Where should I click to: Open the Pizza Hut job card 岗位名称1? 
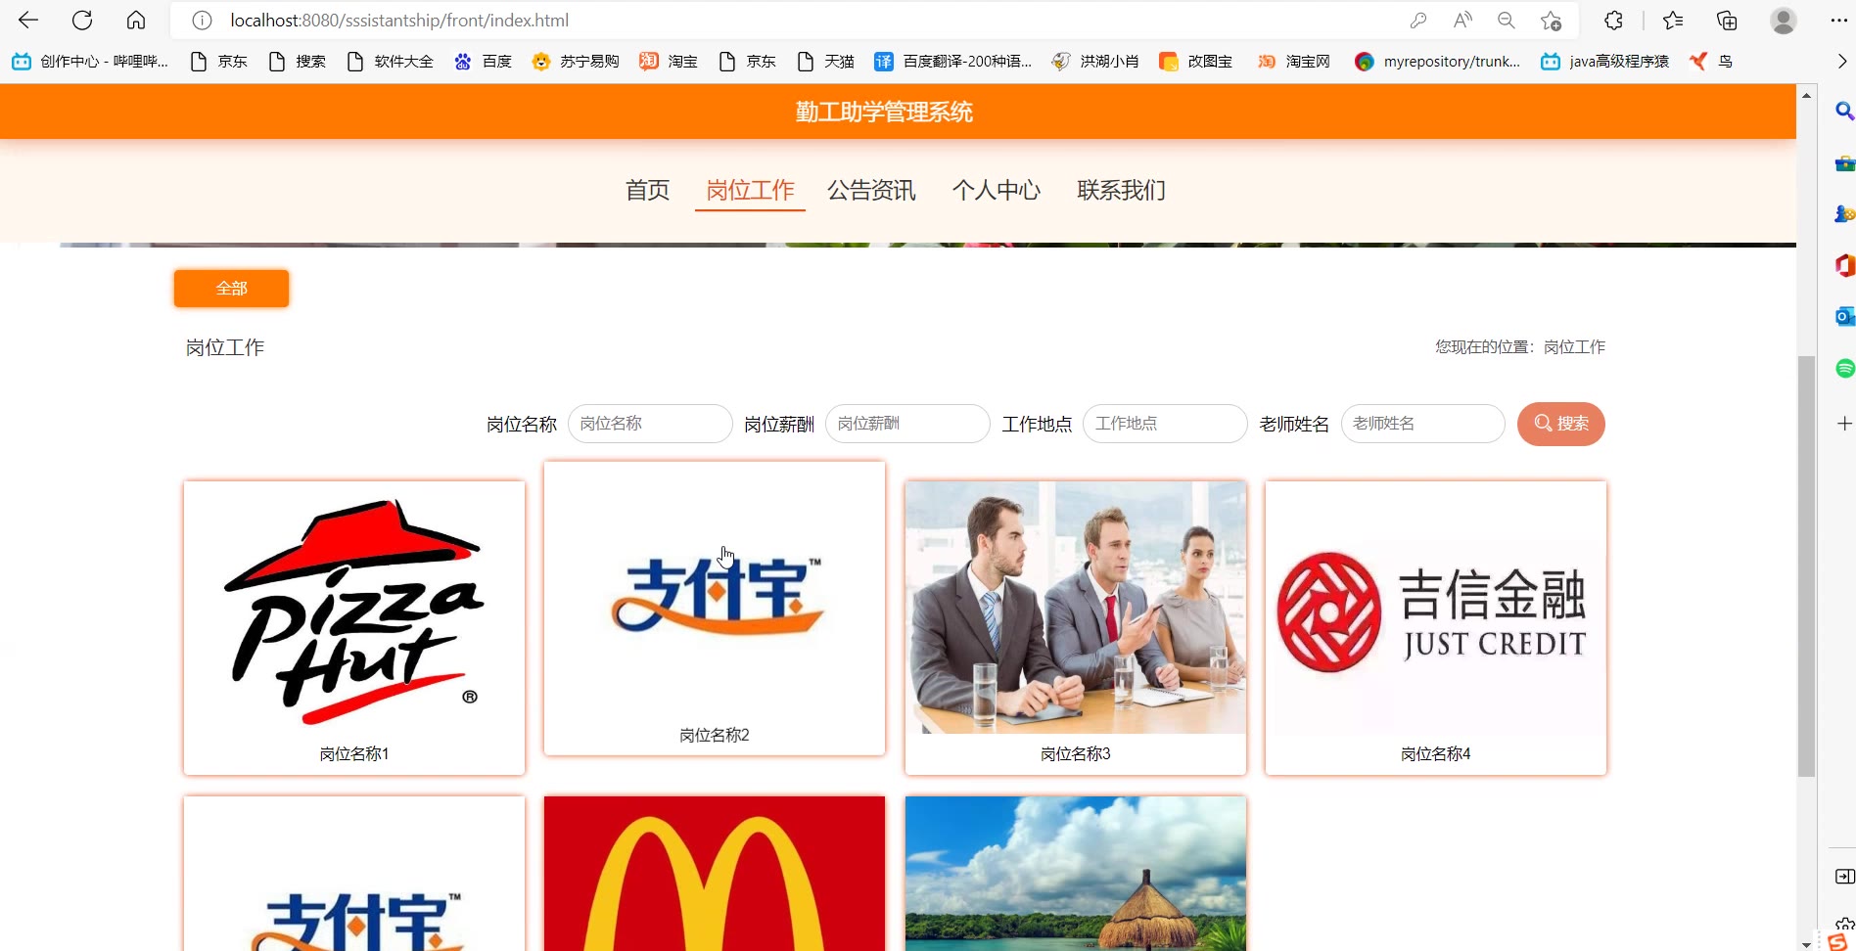pos(354,627)
